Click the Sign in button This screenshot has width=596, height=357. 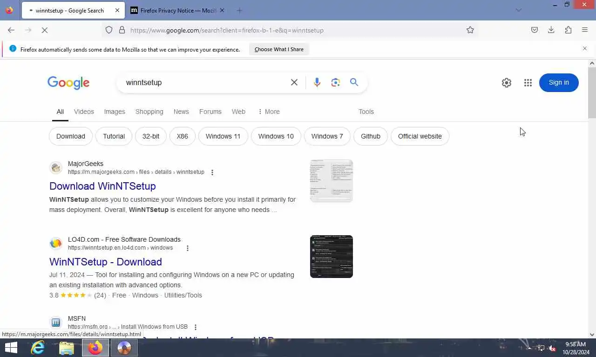click(559, 83)
